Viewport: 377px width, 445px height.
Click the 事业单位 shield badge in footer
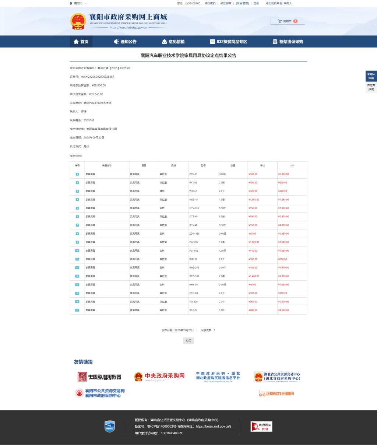point(110,426)
